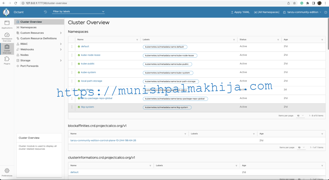Open the Namespace Overview sidebar module
The width and height of the screenshot is (329, 180).
(7, 37)
